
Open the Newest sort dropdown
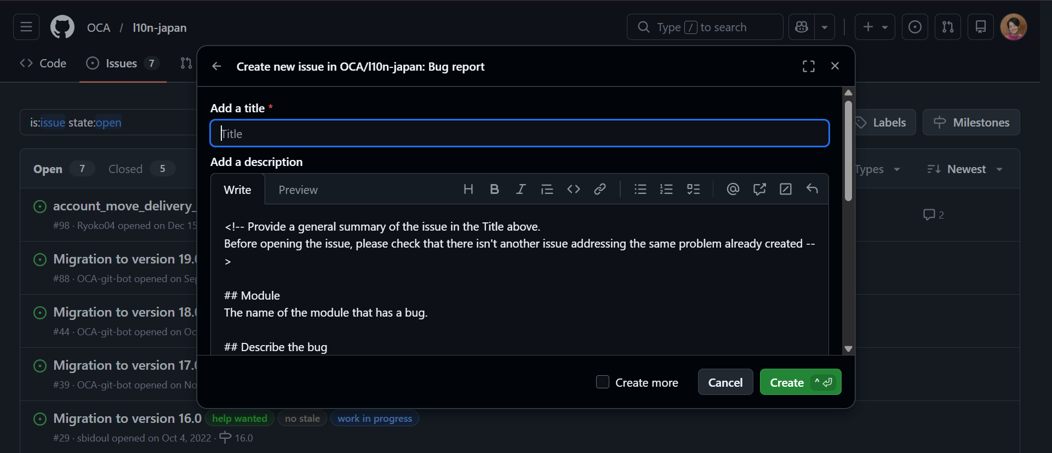tap(964, 169)
